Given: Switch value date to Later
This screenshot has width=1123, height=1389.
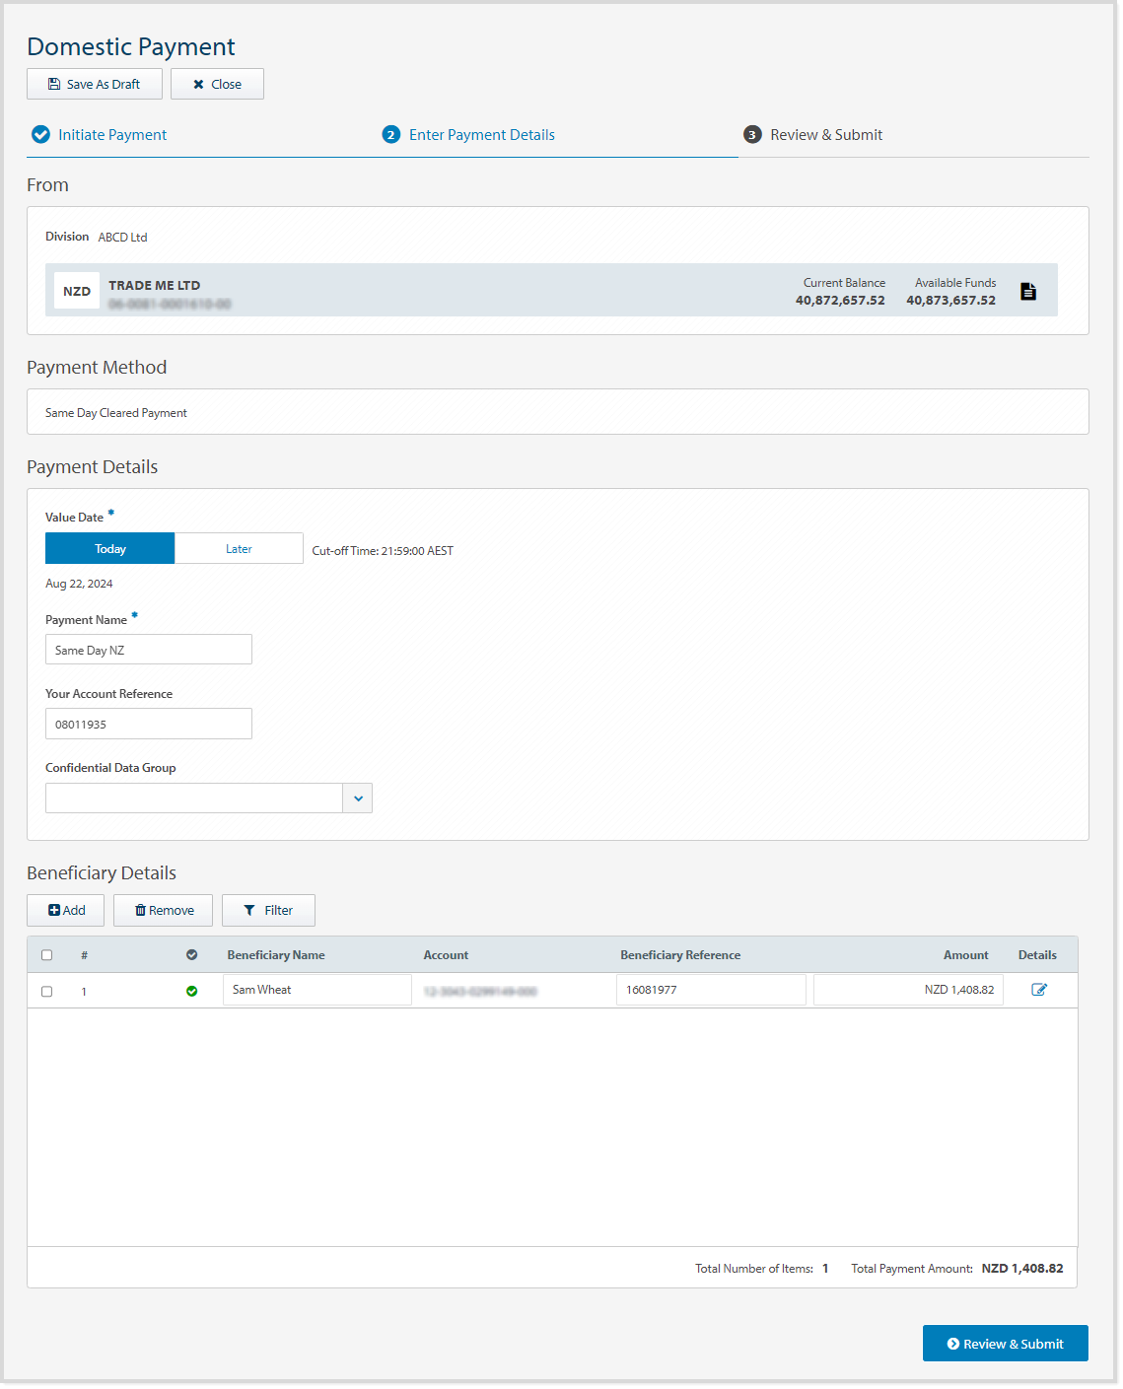Looking at the screenshot, I should click(x=239, y=549).
